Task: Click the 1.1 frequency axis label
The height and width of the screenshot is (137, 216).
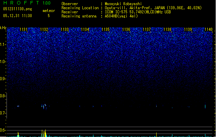Action: coord(3,45)
